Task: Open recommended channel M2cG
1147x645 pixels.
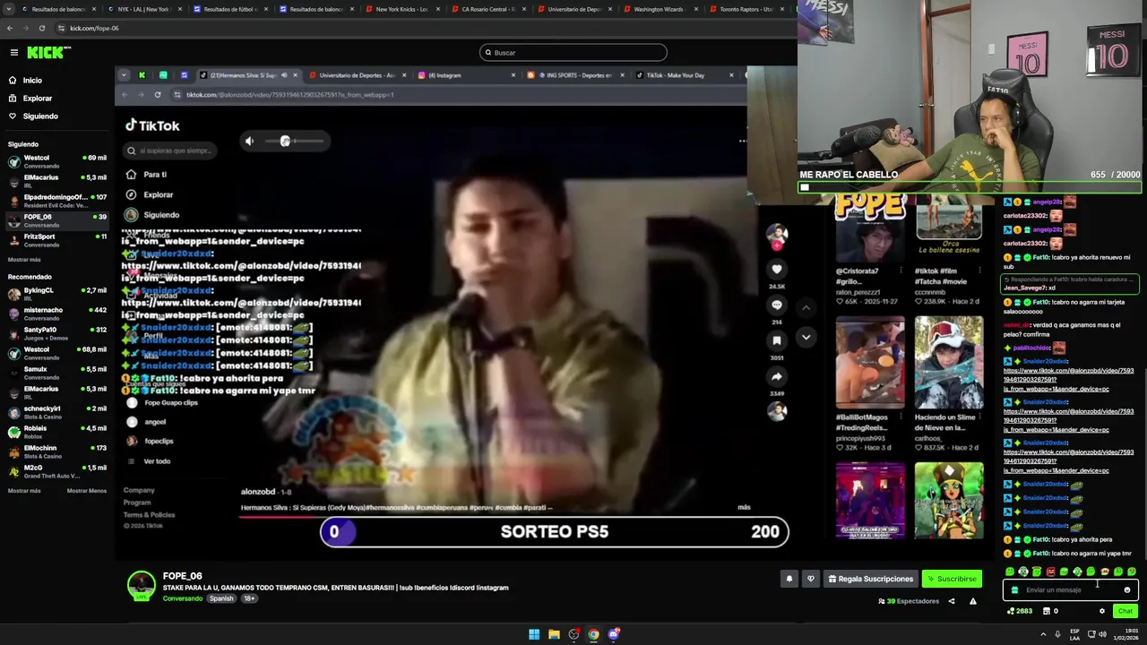Action: point(57,471)
